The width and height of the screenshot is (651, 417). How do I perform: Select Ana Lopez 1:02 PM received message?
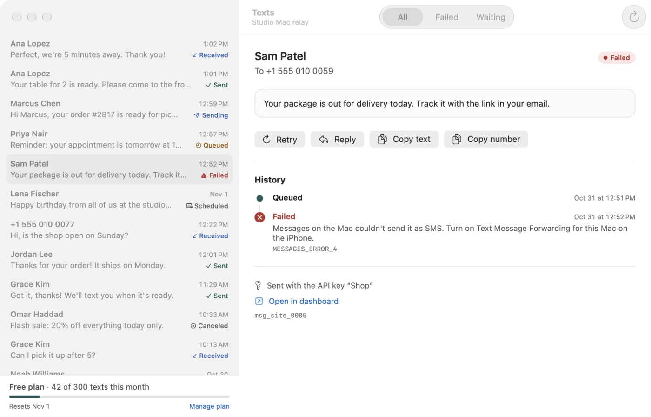tap(119, 49)
